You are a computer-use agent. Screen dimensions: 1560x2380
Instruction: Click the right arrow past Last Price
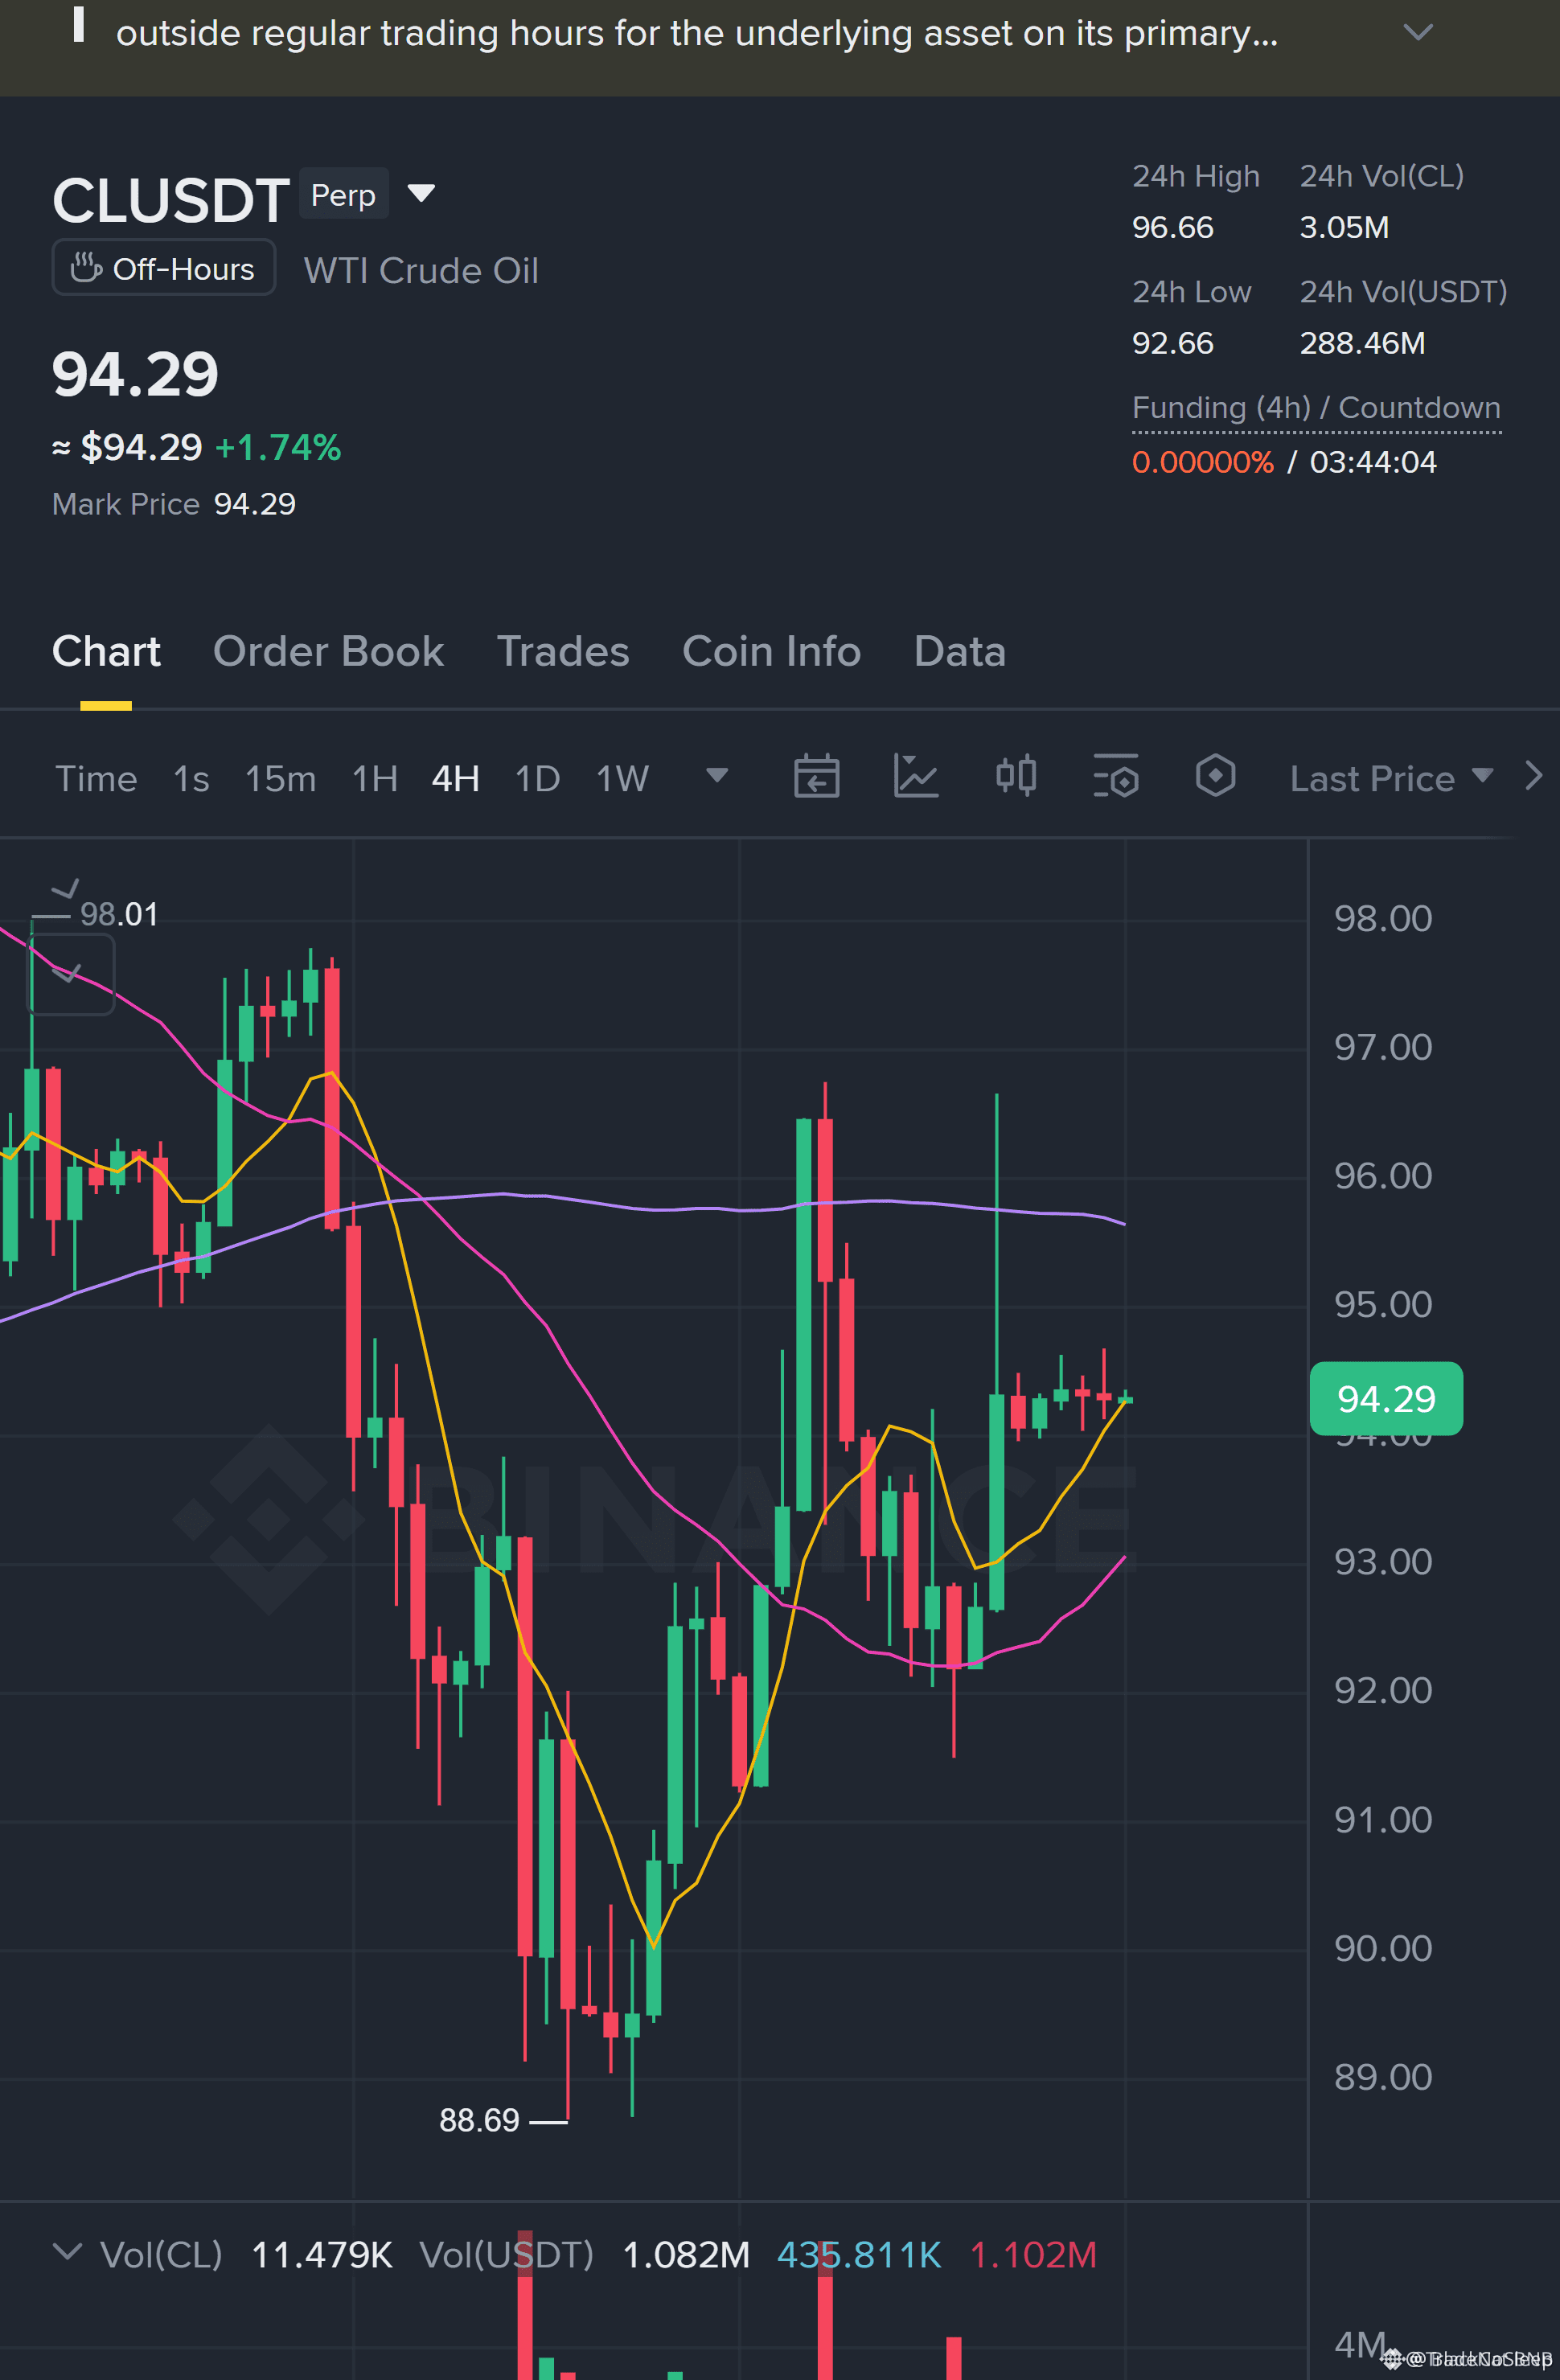(x=1533, y=776)
